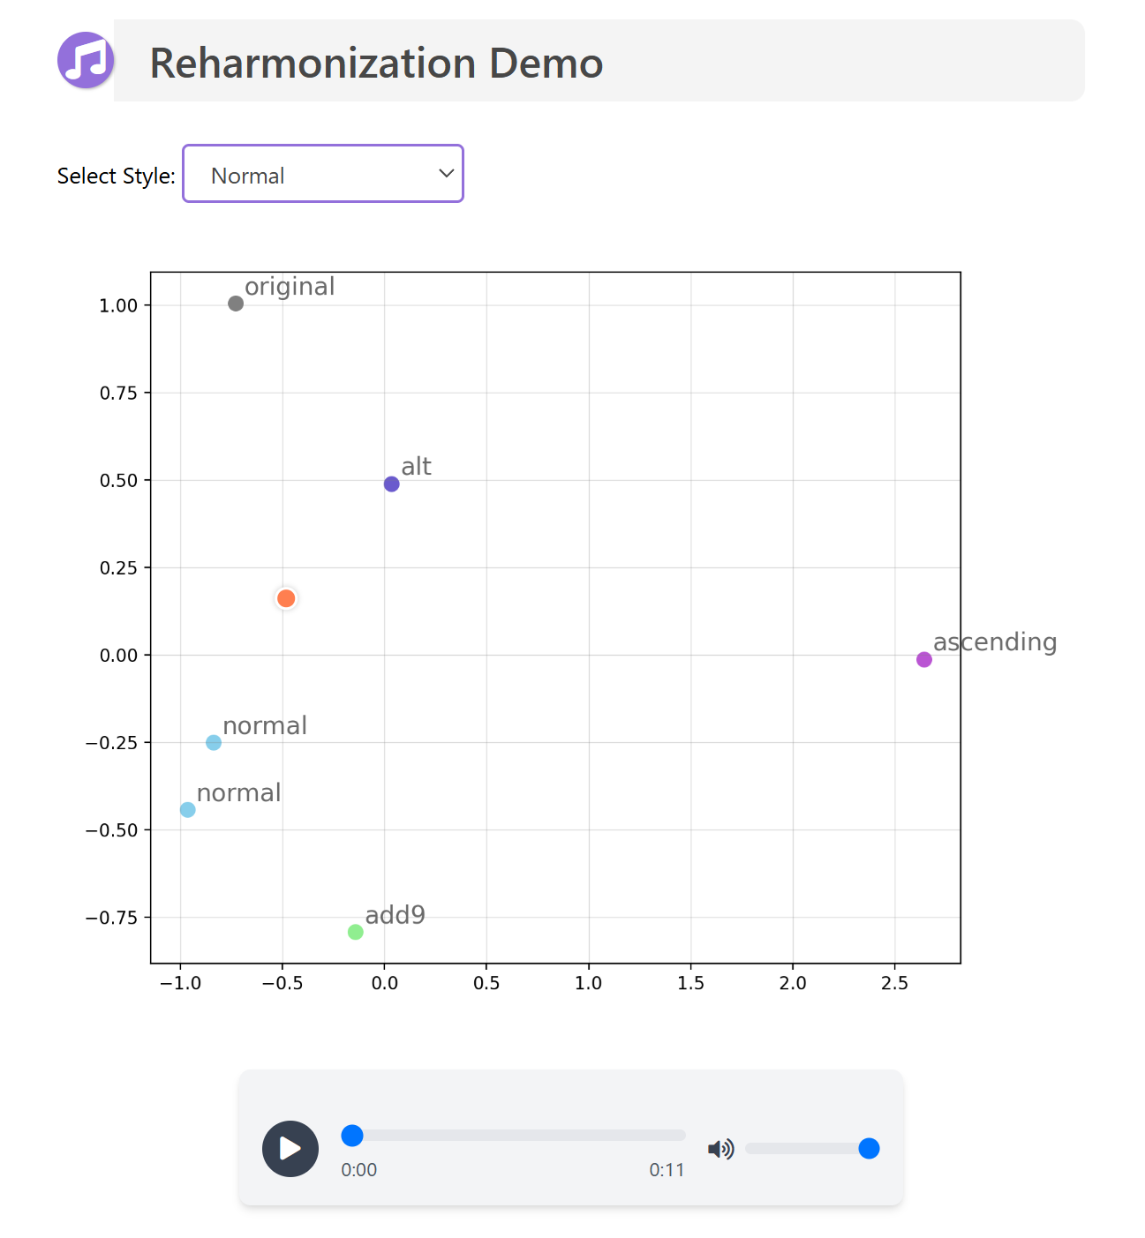Click the volume slider handle
This screenshot has width=1145, height=1238.
point(870,1148)
